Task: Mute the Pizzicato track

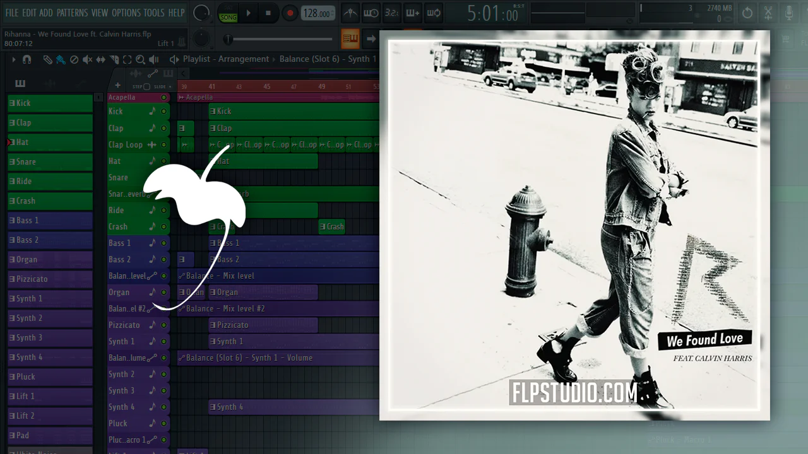Action: coord(164,325)
